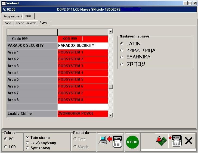Select LCD under Zobraz
The image size is (198, 153).
6,147
